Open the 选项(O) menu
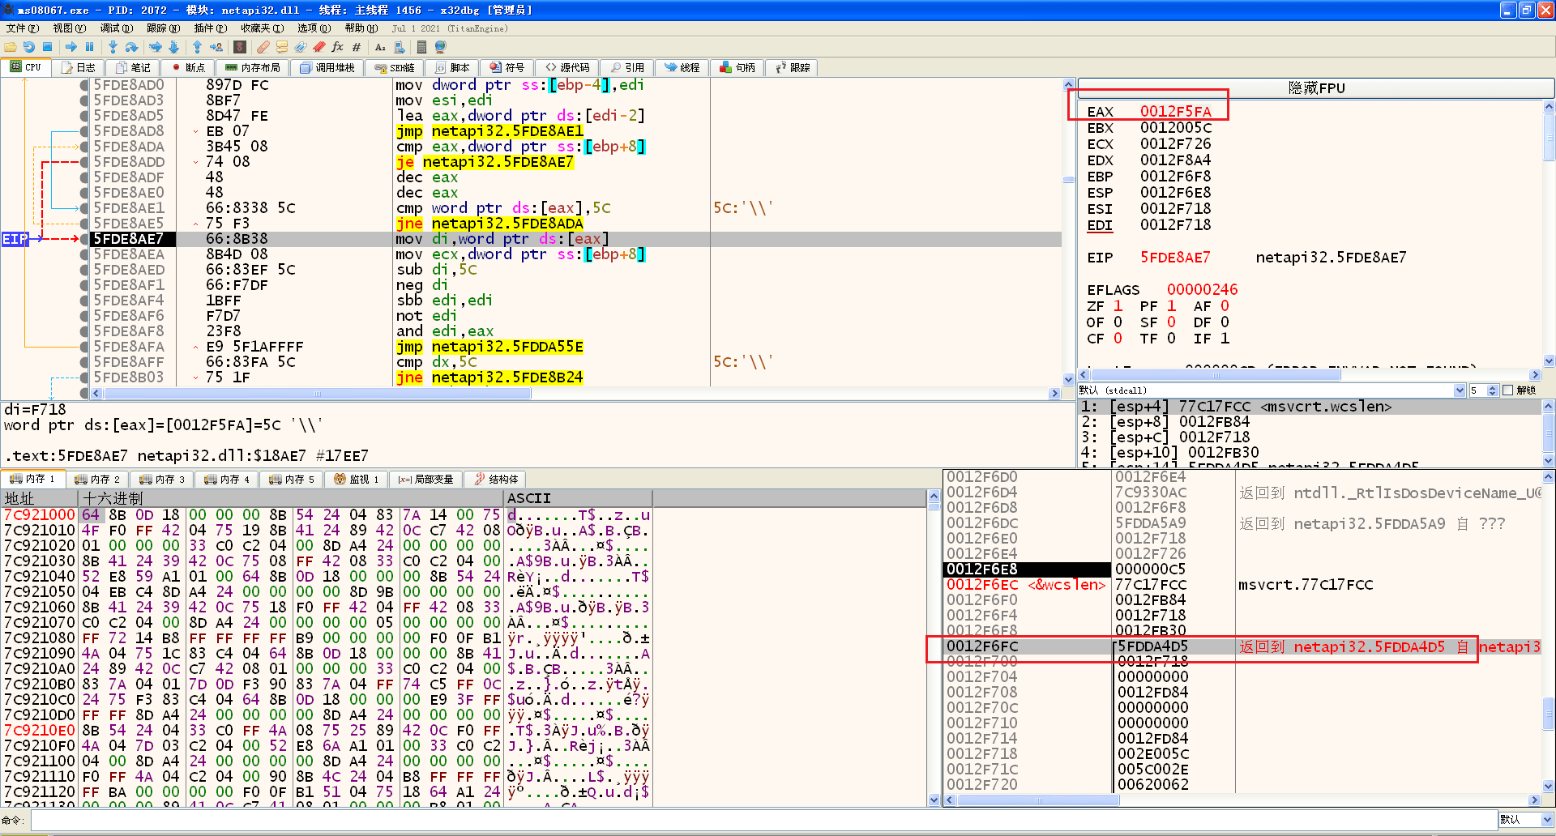Image resolution: width=1556 pixels, height=836 pixels. click(314, 28)
